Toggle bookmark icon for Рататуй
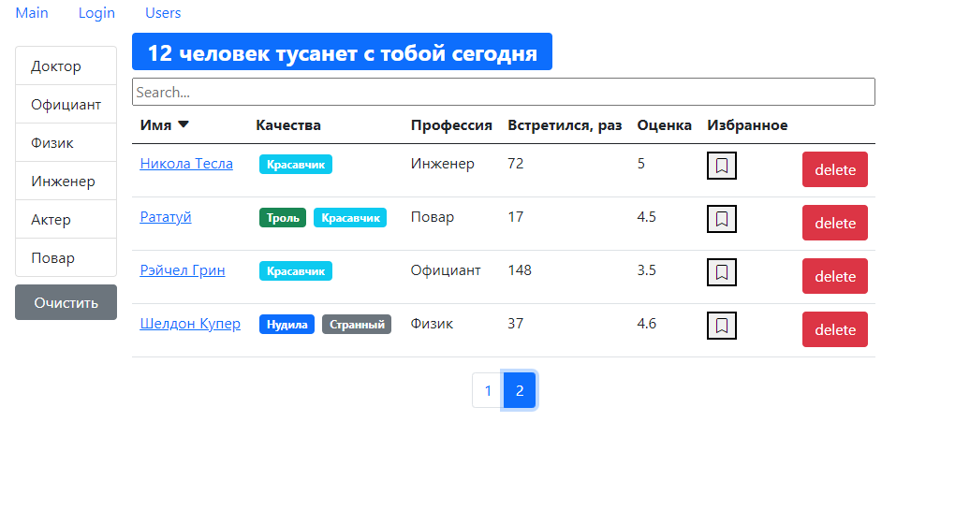This screenshot has width=955, height=509. tap(721, 219)
